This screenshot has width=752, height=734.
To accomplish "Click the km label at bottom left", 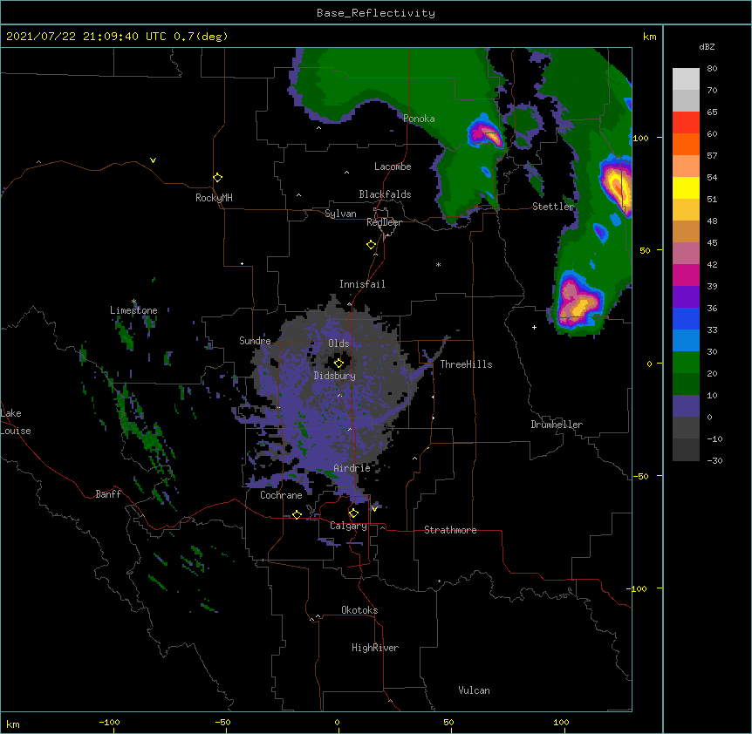I will 13,724.
